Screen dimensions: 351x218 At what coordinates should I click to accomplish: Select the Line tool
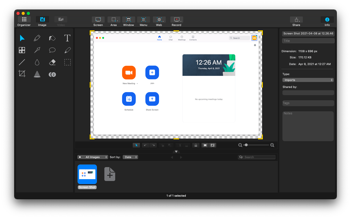point(22,62)
